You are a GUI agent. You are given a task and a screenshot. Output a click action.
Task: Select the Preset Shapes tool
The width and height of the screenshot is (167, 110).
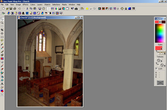coord(2,91)
